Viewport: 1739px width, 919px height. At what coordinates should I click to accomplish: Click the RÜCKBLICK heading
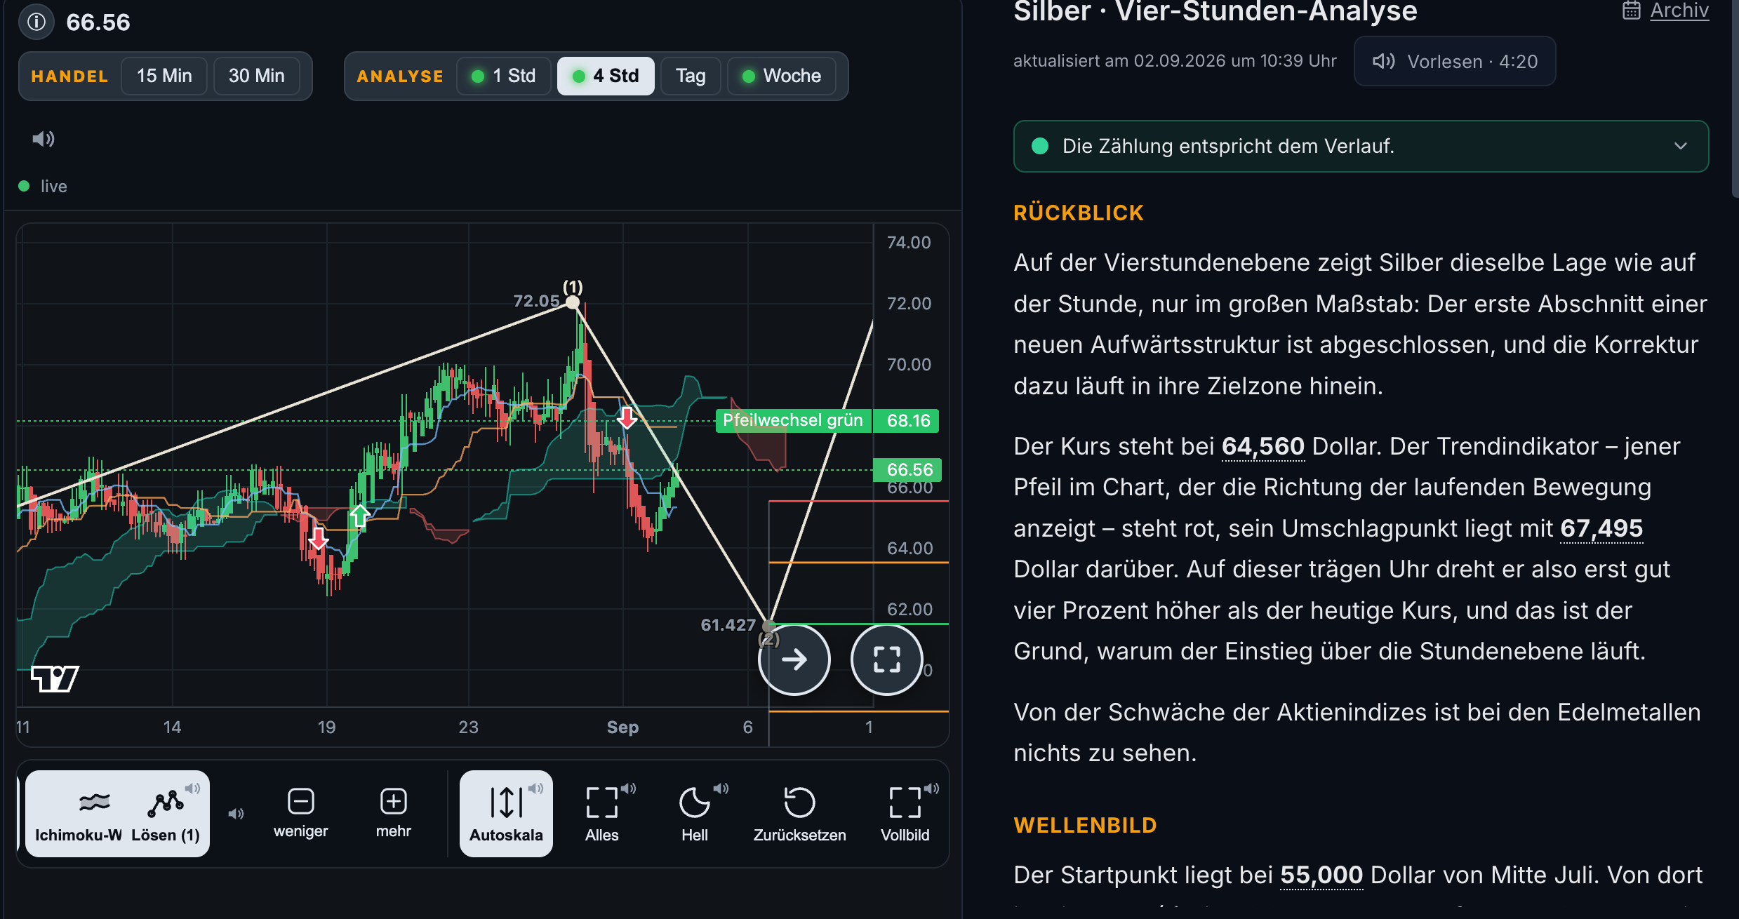[1079, 213]
